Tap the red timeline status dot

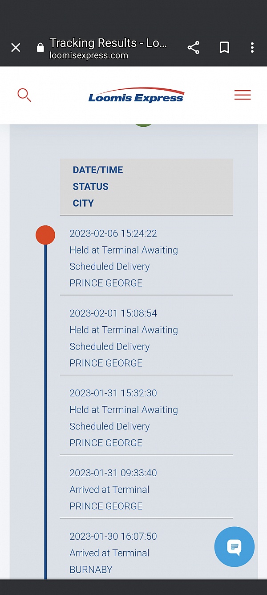pyautogui.click(x=45, y=235)
